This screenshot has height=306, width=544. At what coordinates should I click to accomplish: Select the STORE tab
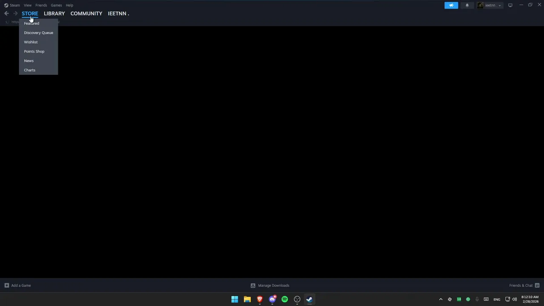click(x=30, y=14)
